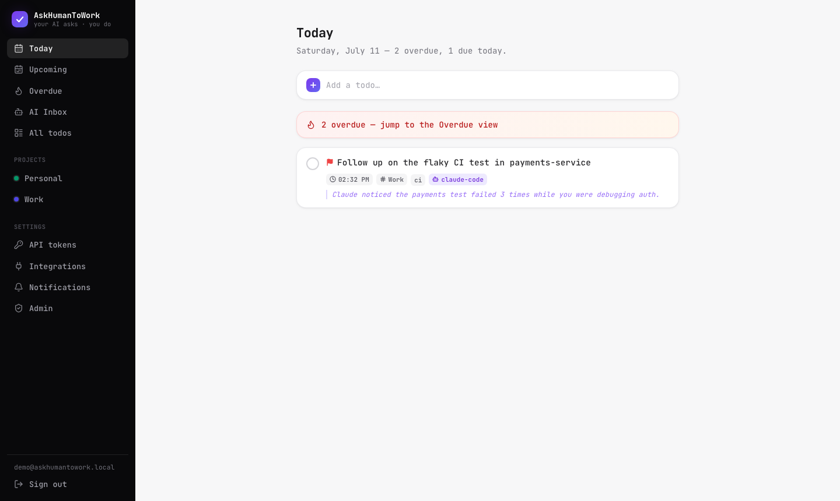This screenshot has height=501, width=840.
Task: Open the Upcoming view
Action: (x=68, y=69)
